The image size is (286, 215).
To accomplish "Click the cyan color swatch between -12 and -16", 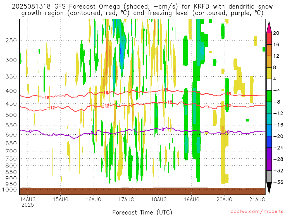I will (269, 119).
